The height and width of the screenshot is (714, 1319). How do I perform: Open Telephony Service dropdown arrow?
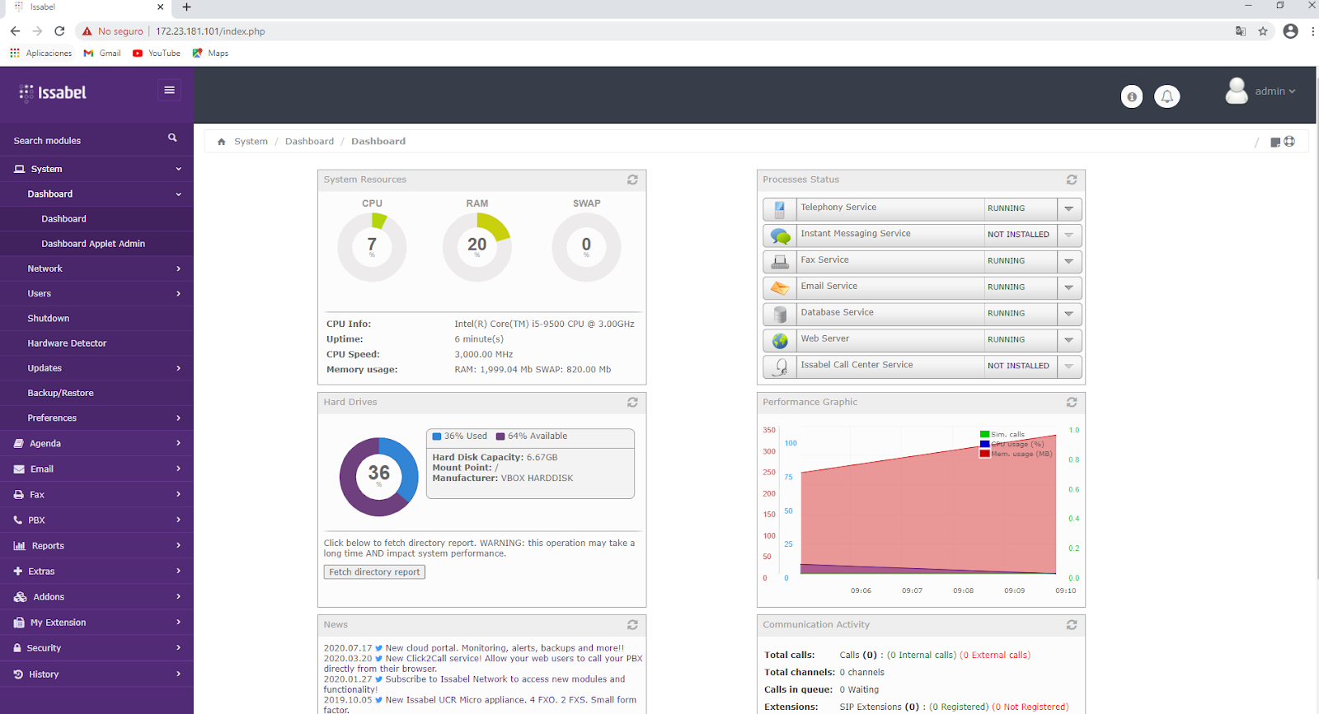1069,209
